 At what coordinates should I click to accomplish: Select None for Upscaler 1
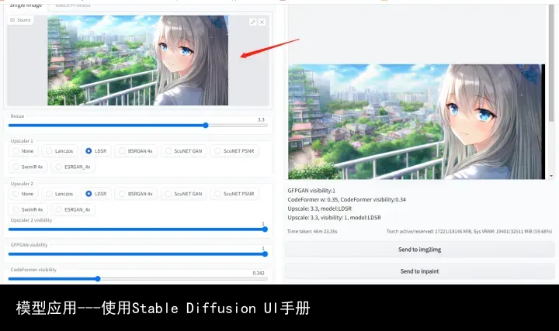23,151
